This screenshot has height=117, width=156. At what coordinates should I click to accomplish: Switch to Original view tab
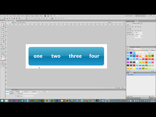click(8, 22)
